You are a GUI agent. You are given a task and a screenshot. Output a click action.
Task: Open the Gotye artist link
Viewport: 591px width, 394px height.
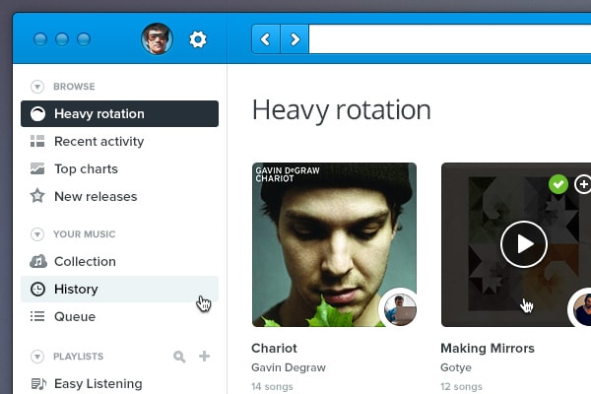coord(456,367)
